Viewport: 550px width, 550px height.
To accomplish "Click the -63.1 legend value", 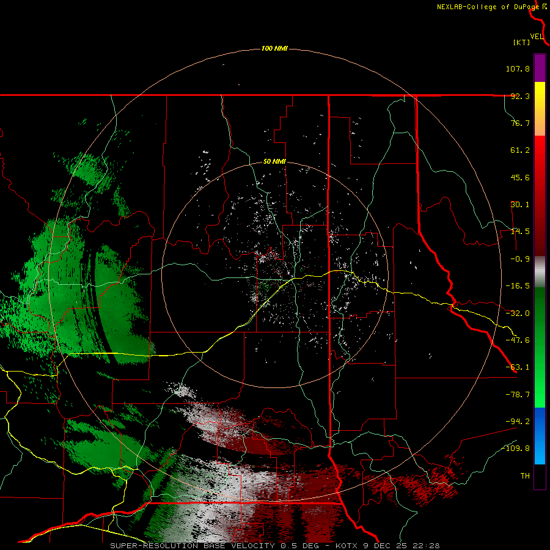I will [x=518, y=367].
